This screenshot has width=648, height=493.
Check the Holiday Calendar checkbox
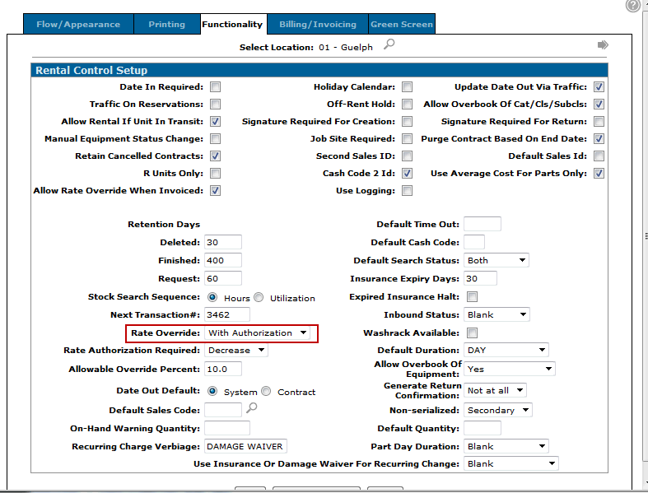pyautogui.click(x=407, y=87)
